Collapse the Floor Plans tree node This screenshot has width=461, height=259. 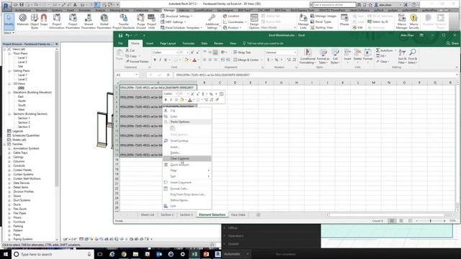[x=9, y=54]
